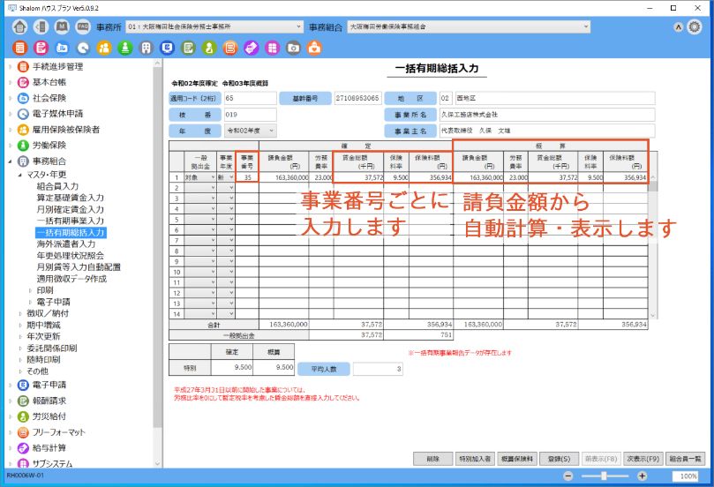Click the round up-arrow icon beside the gear
The height and width of the screenshot is (487, 714).
679,27
